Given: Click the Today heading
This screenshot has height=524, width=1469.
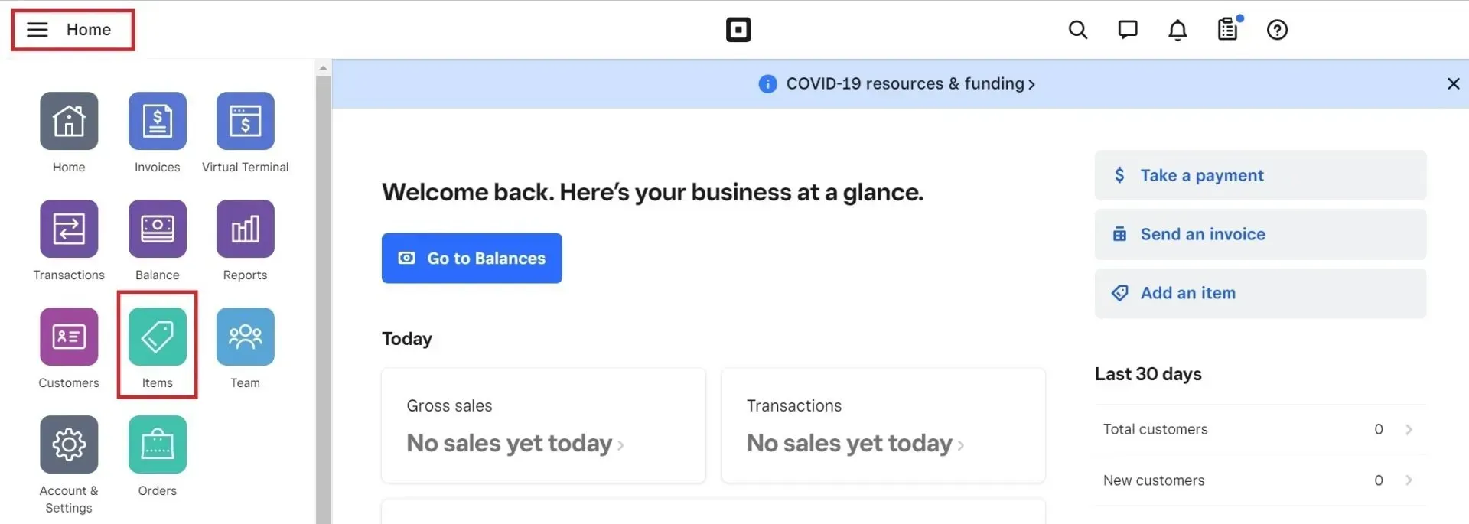Looking at the screenshot, I should click(407, 339).
